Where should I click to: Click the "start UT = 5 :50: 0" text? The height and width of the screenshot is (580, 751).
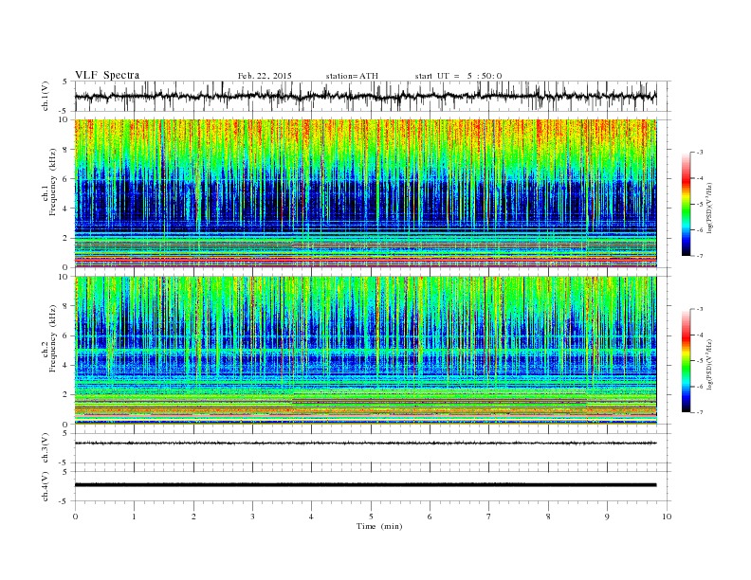point(458,76)
